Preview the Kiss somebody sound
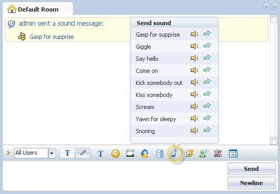The image size is (280, 194). click(x=194, y=94)
